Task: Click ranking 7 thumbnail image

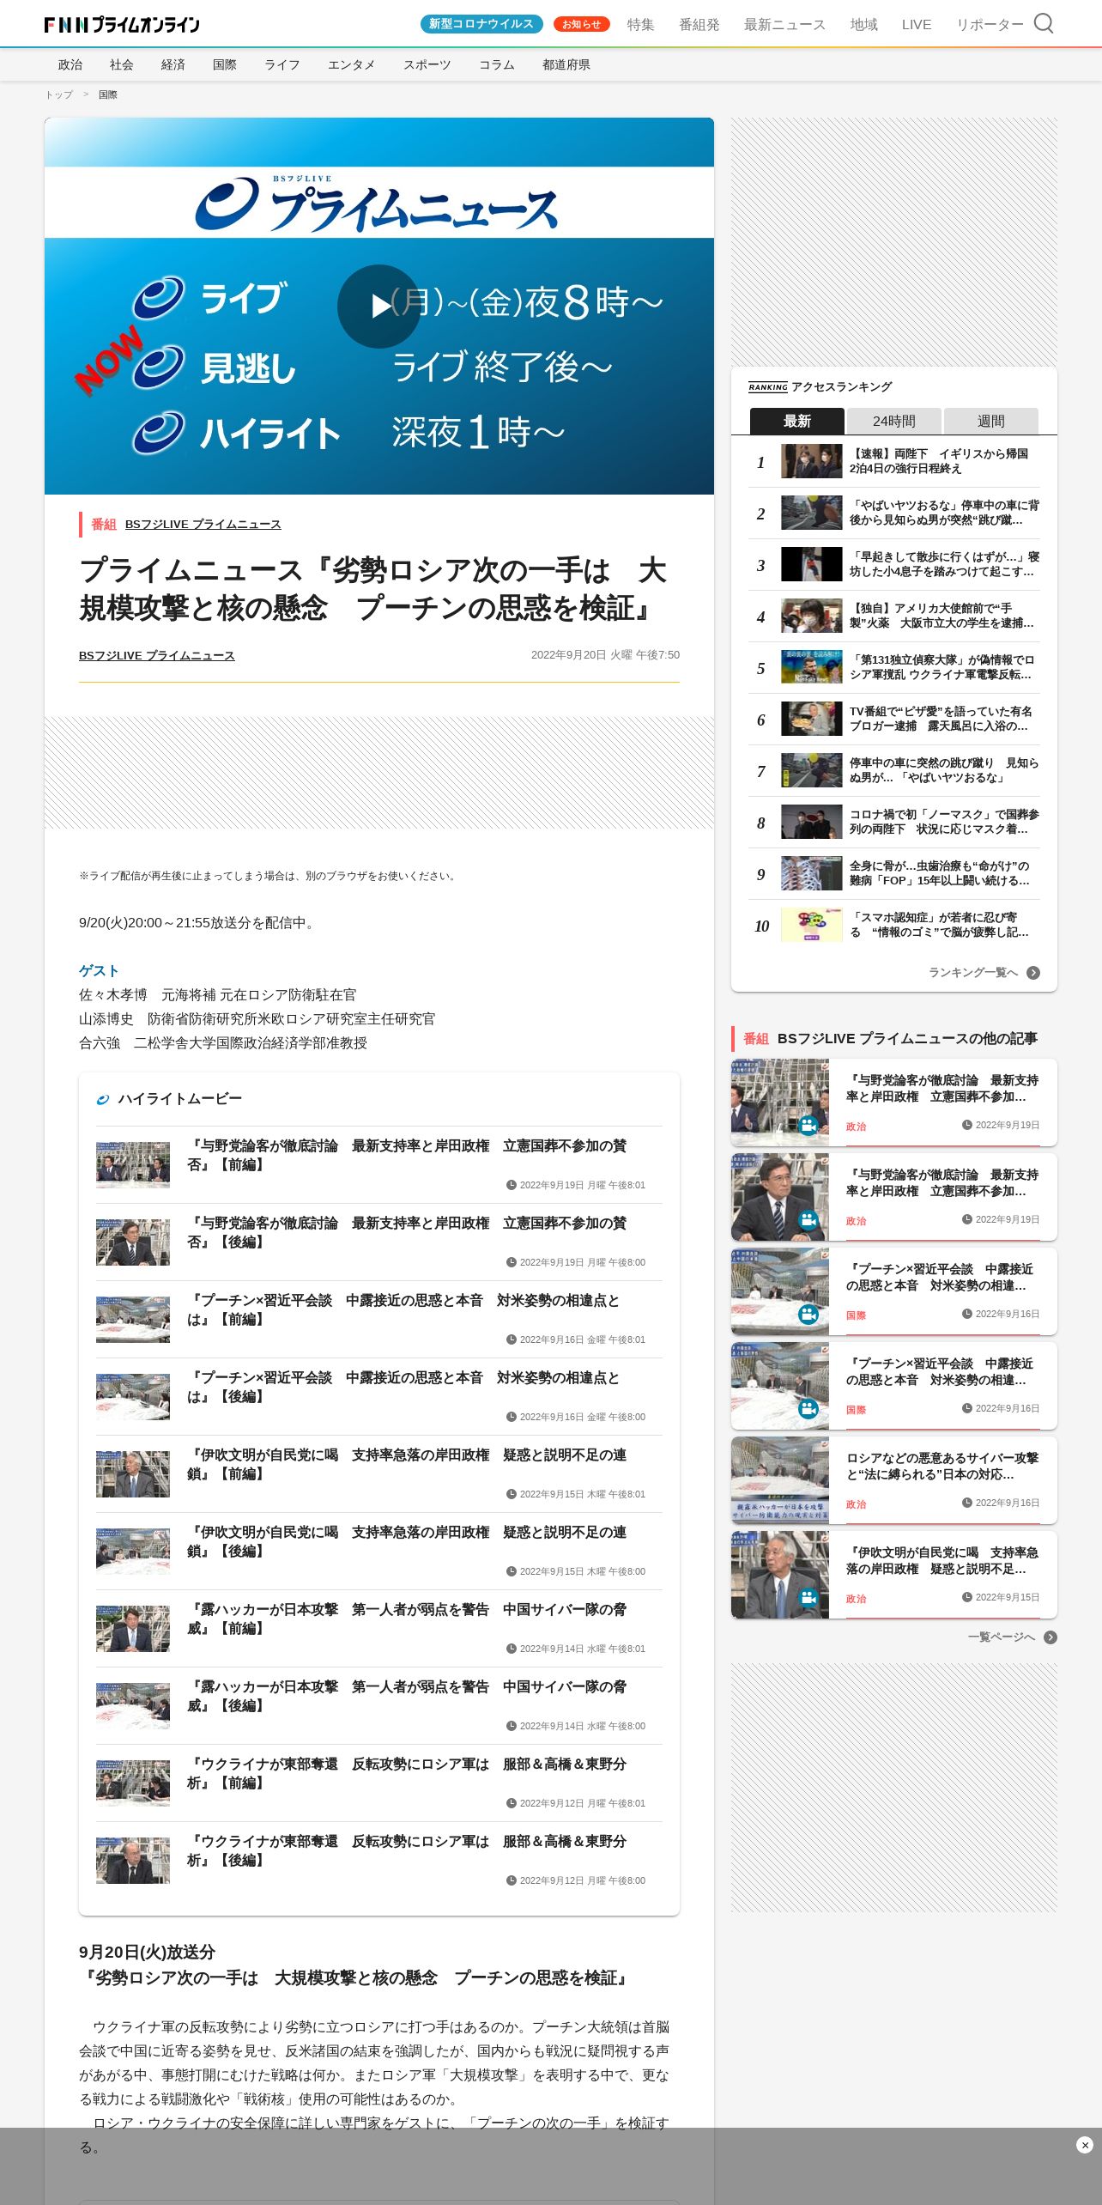Action: pos(812,770)
